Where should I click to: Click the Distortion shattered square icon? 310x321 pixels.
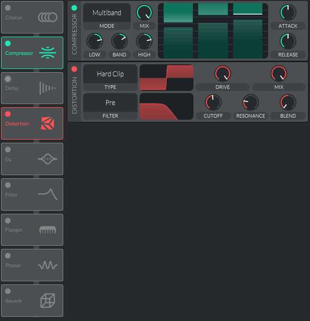(48, 123)
